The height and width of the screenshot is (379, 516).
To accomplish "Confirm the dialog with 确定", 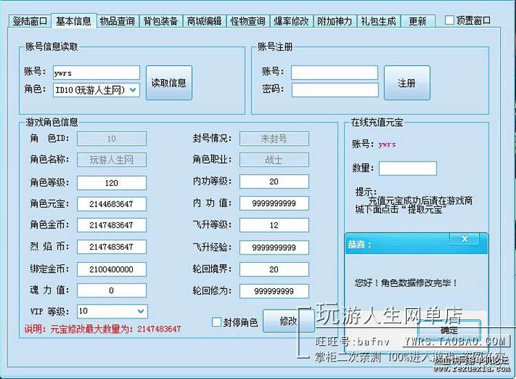I will point(449,330).
